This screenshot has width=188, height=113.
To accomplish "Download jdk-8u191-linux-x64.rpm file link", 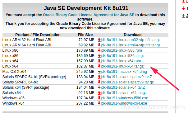I will tap(121, 61).
